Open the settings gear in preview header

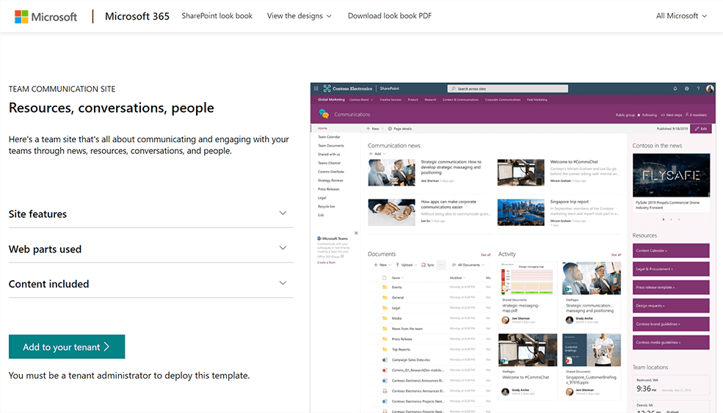pyautogui.click(x=686, y=89)
